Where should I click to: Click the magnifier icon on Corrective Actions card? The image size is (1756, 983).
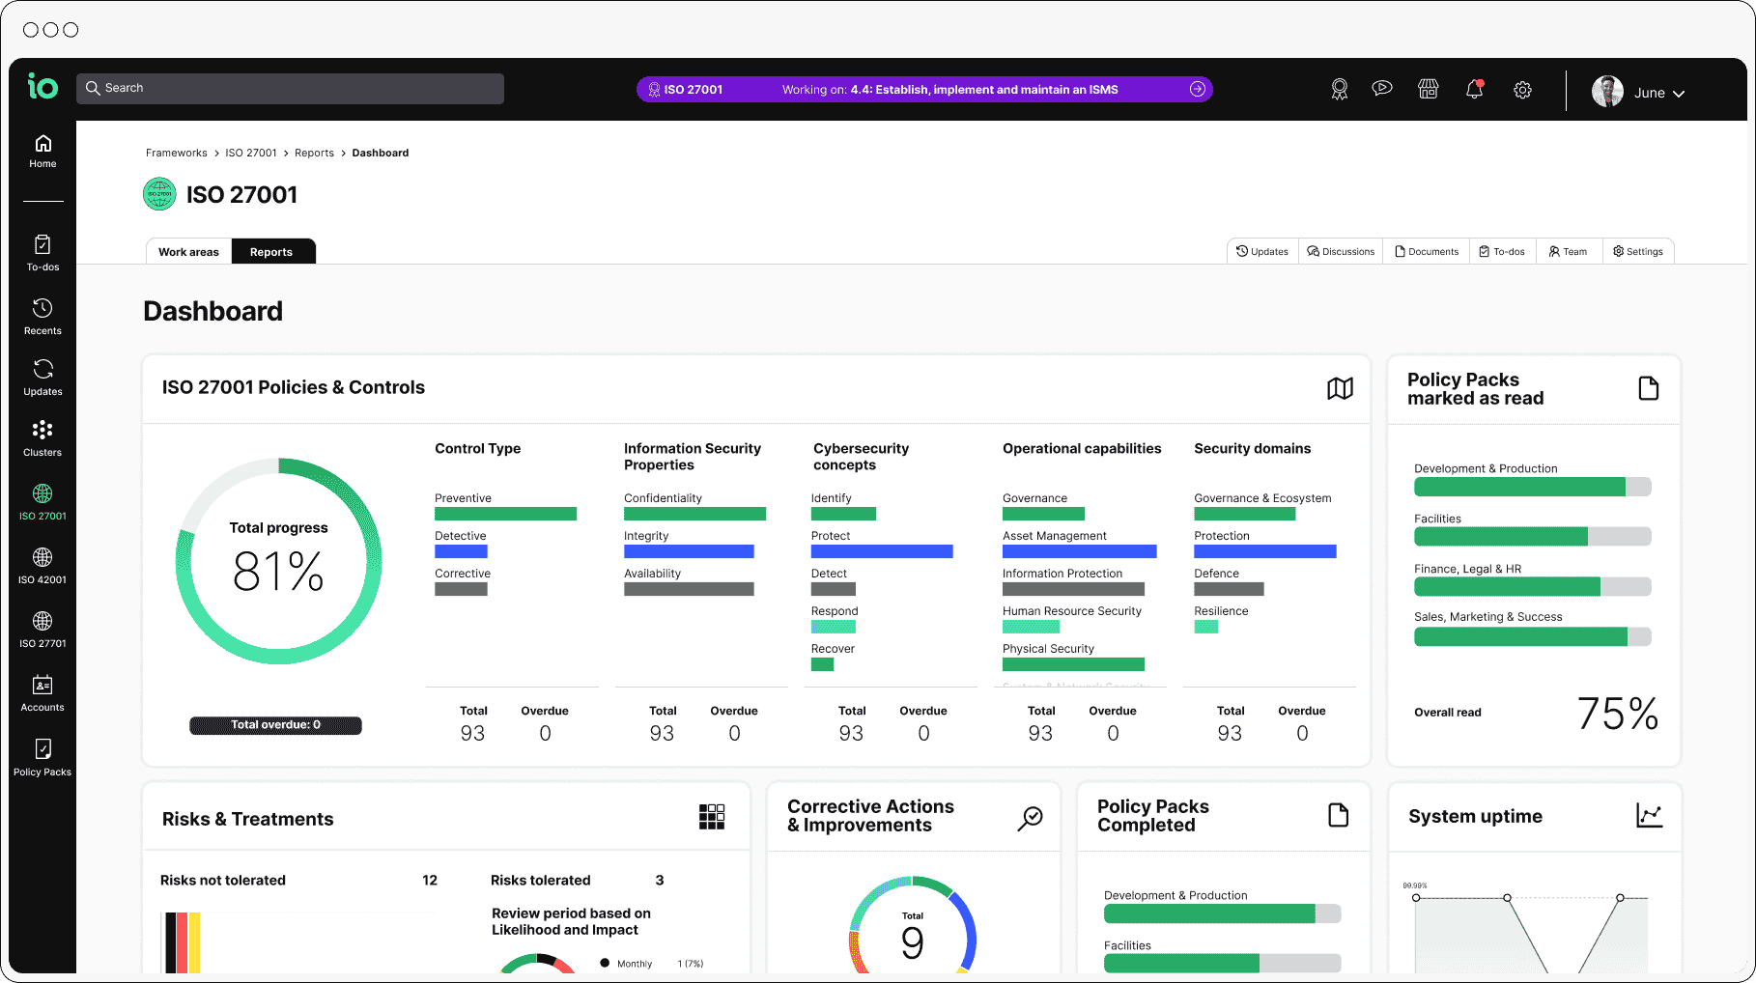click(x=1031, y=818)
